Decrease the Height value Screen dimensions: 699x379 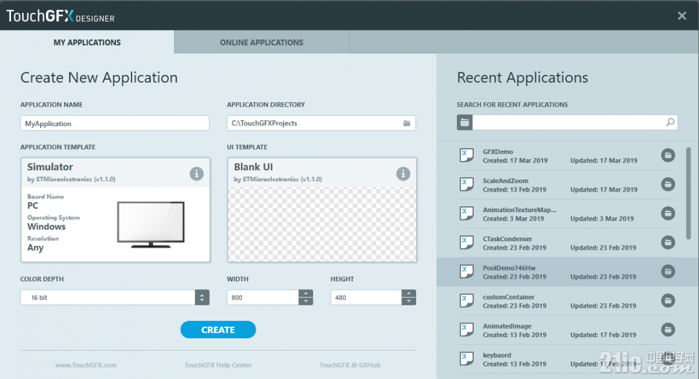[x=409, y=301]
